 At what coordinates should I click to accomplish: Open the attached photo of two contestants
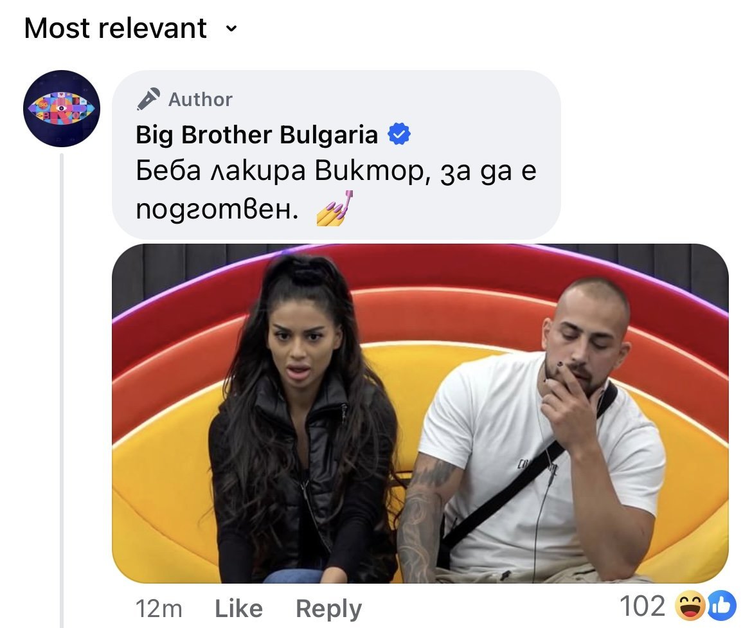[420, 413]
